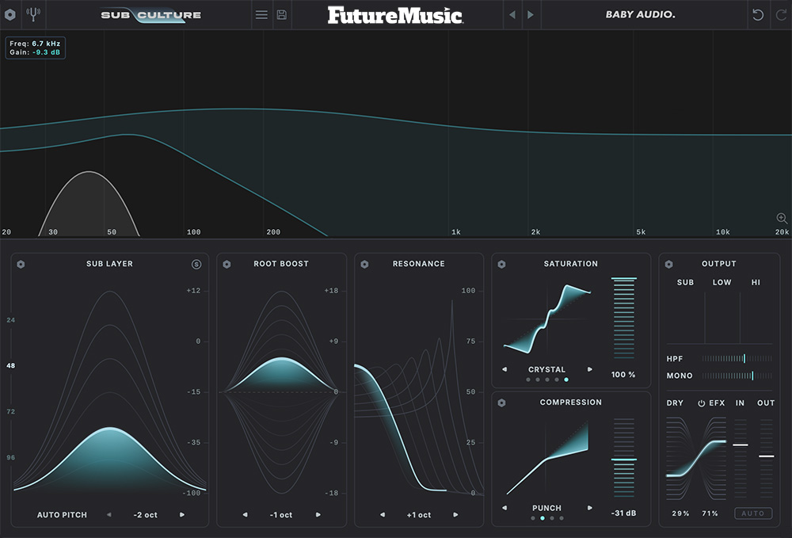The width and height of the screenshot is (792, 538).
Task: Click AUTO PITCH label in Sub Layer
Action: [62, 515]
